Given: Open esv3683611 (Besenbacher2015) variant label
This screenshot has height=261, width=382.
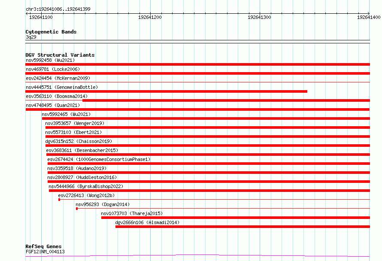Looking at the screenshot, I should (82, 150).
